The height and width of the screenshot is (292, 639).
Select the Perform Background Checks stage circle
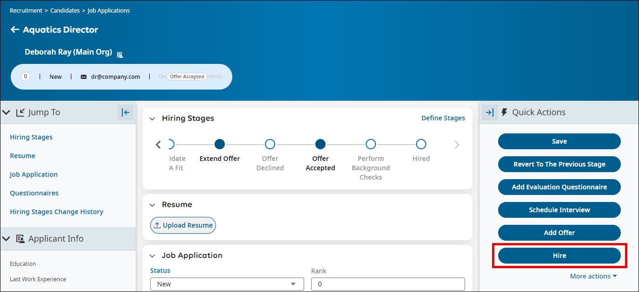tap(371, 144)
